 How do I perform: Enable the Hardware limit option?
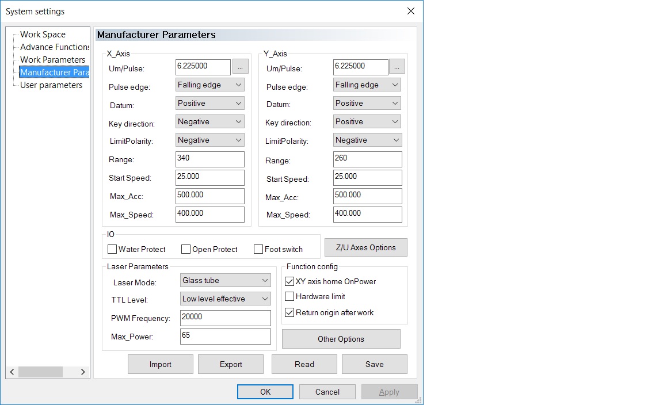[x=290, y=296]
